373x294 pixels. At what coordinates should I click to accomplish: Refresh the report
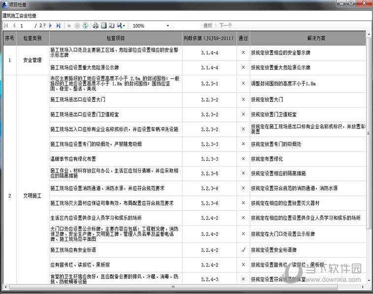(x=86, y=26)
